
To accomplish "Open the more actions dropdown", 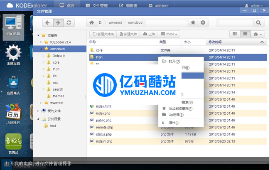I will pyautogui.click(x=169, y=34).
